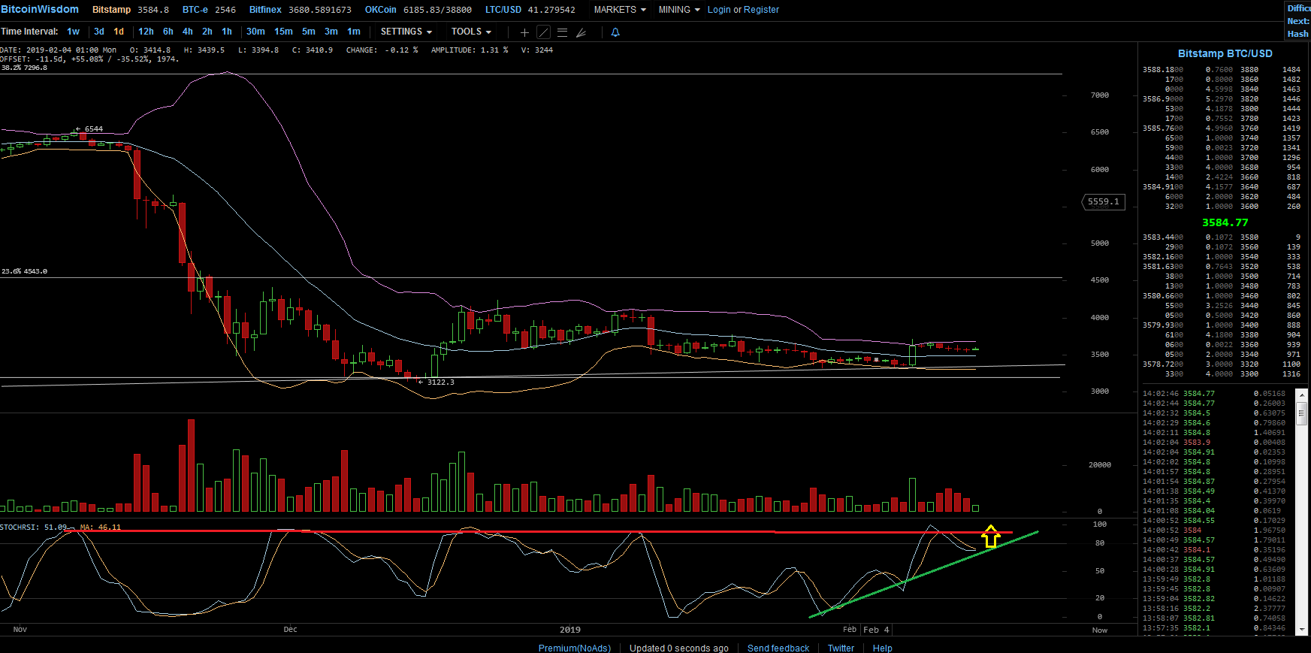Open the SETTINGS dropdown
Screen dimensions: 1311x653
[x=406, y=32]
